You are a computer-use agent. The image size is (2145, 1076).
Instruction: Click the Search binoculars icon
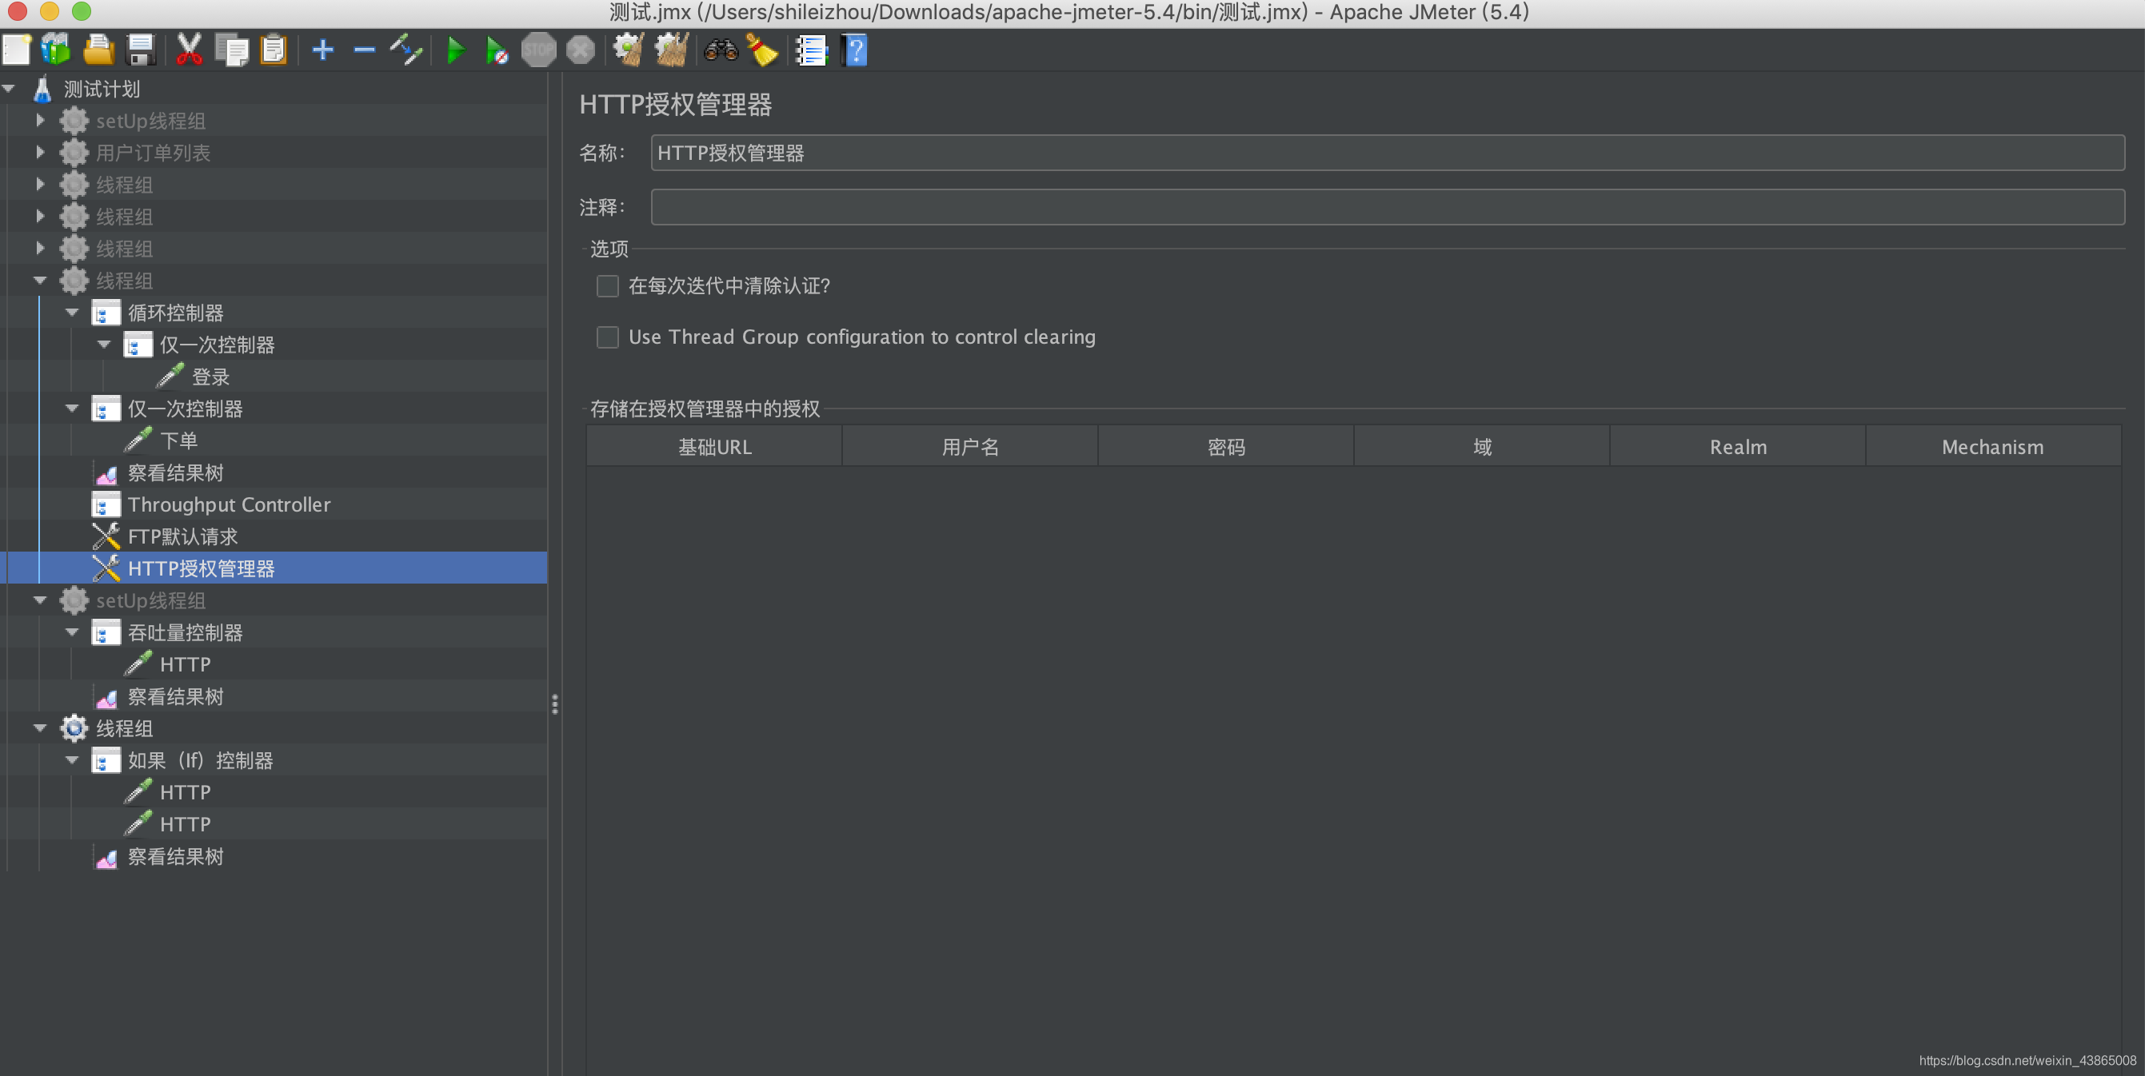[x=721, y=51]
